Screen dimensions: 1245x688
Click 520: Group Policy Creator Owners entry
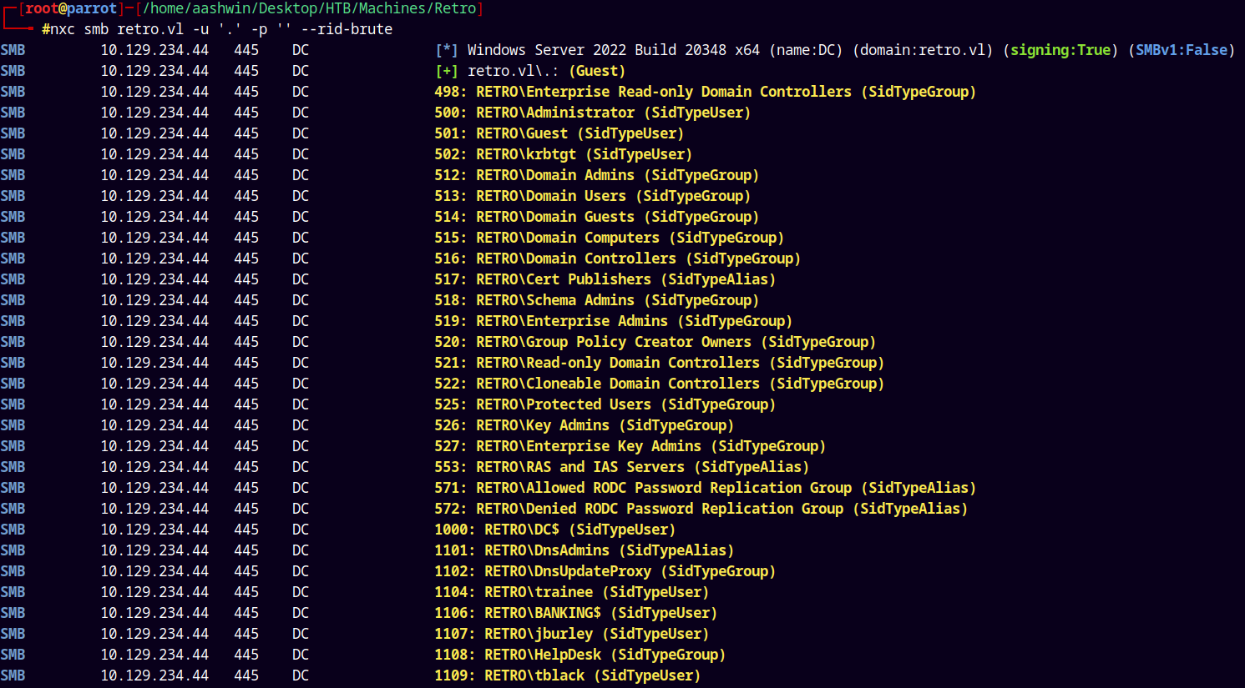point(655,342)
